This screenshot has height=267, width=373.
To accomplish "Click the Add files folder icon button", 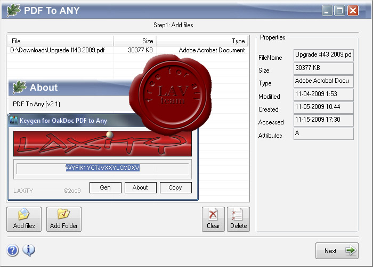I will (24, 219).
